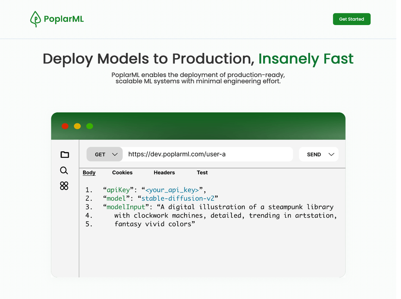Click the 'Insanely Fast' green headline text
Screen dimensions: 401x299
tap(306, 59)
